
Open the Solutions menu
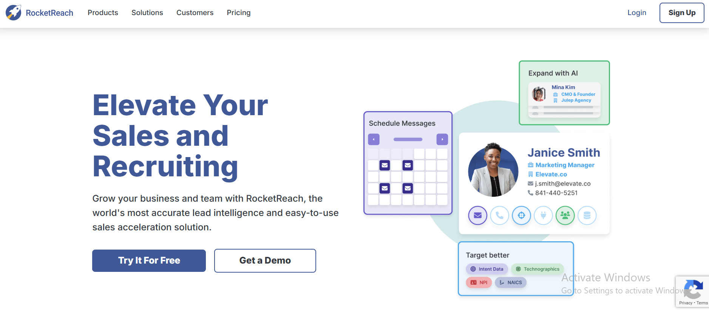[147, 13]
